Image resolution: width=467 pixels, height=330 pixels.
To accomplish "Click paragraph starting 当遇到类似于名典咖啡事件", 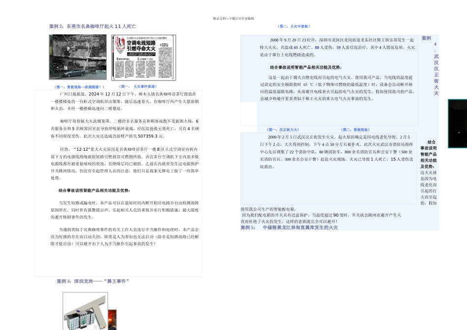I will click(x=124, y=237).
